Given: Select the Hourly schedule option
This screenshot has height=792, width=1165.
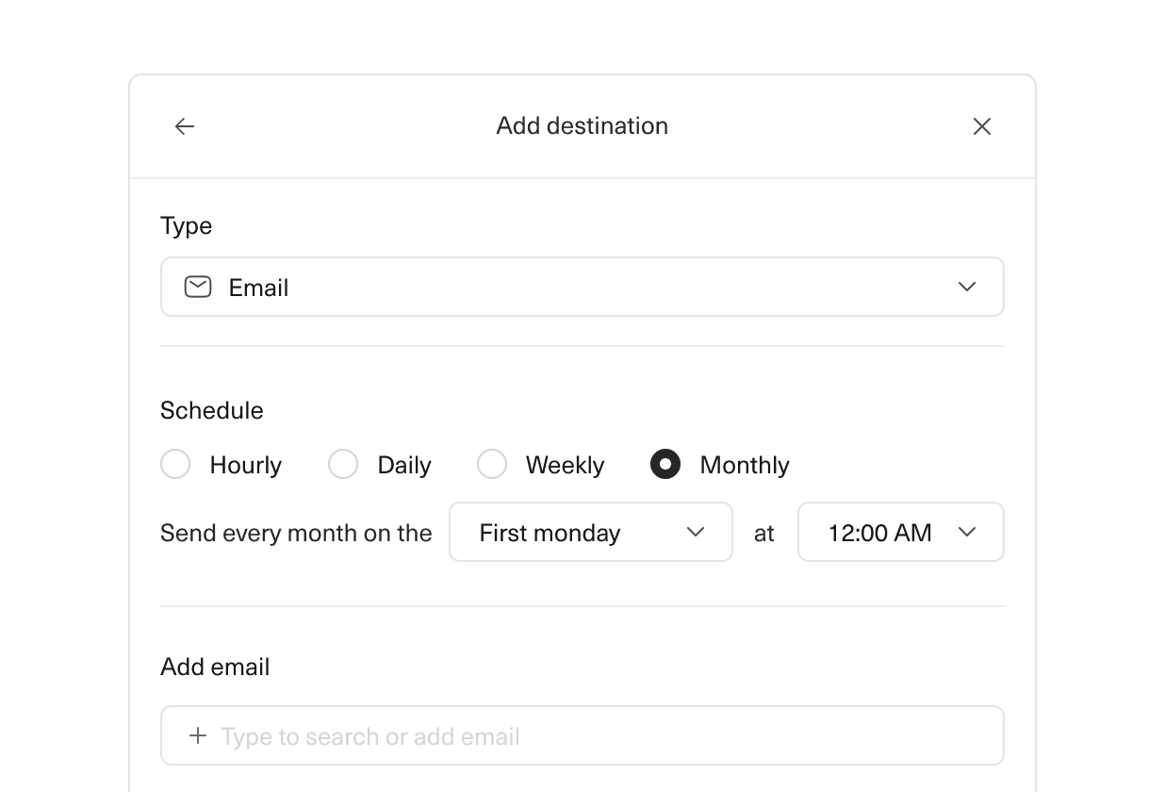Looking at the screenshot, I should point(175,464).
